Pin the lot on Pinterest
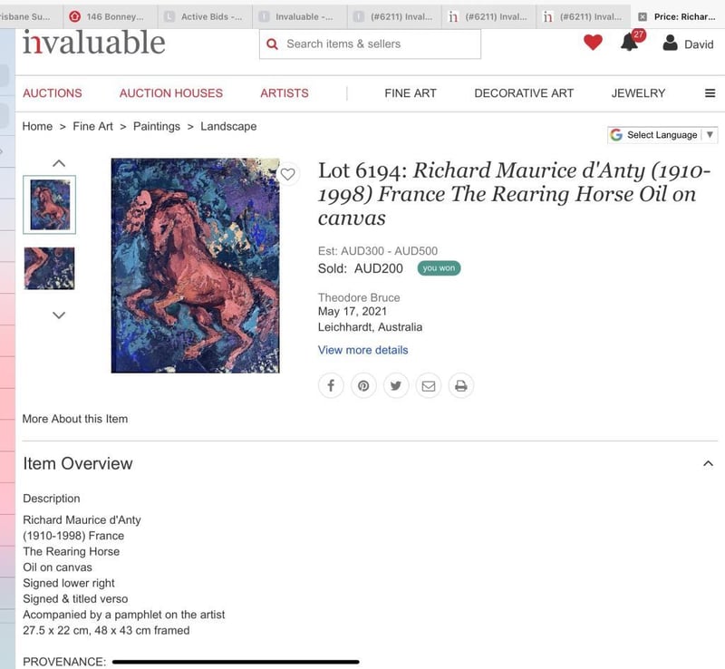 363,385
